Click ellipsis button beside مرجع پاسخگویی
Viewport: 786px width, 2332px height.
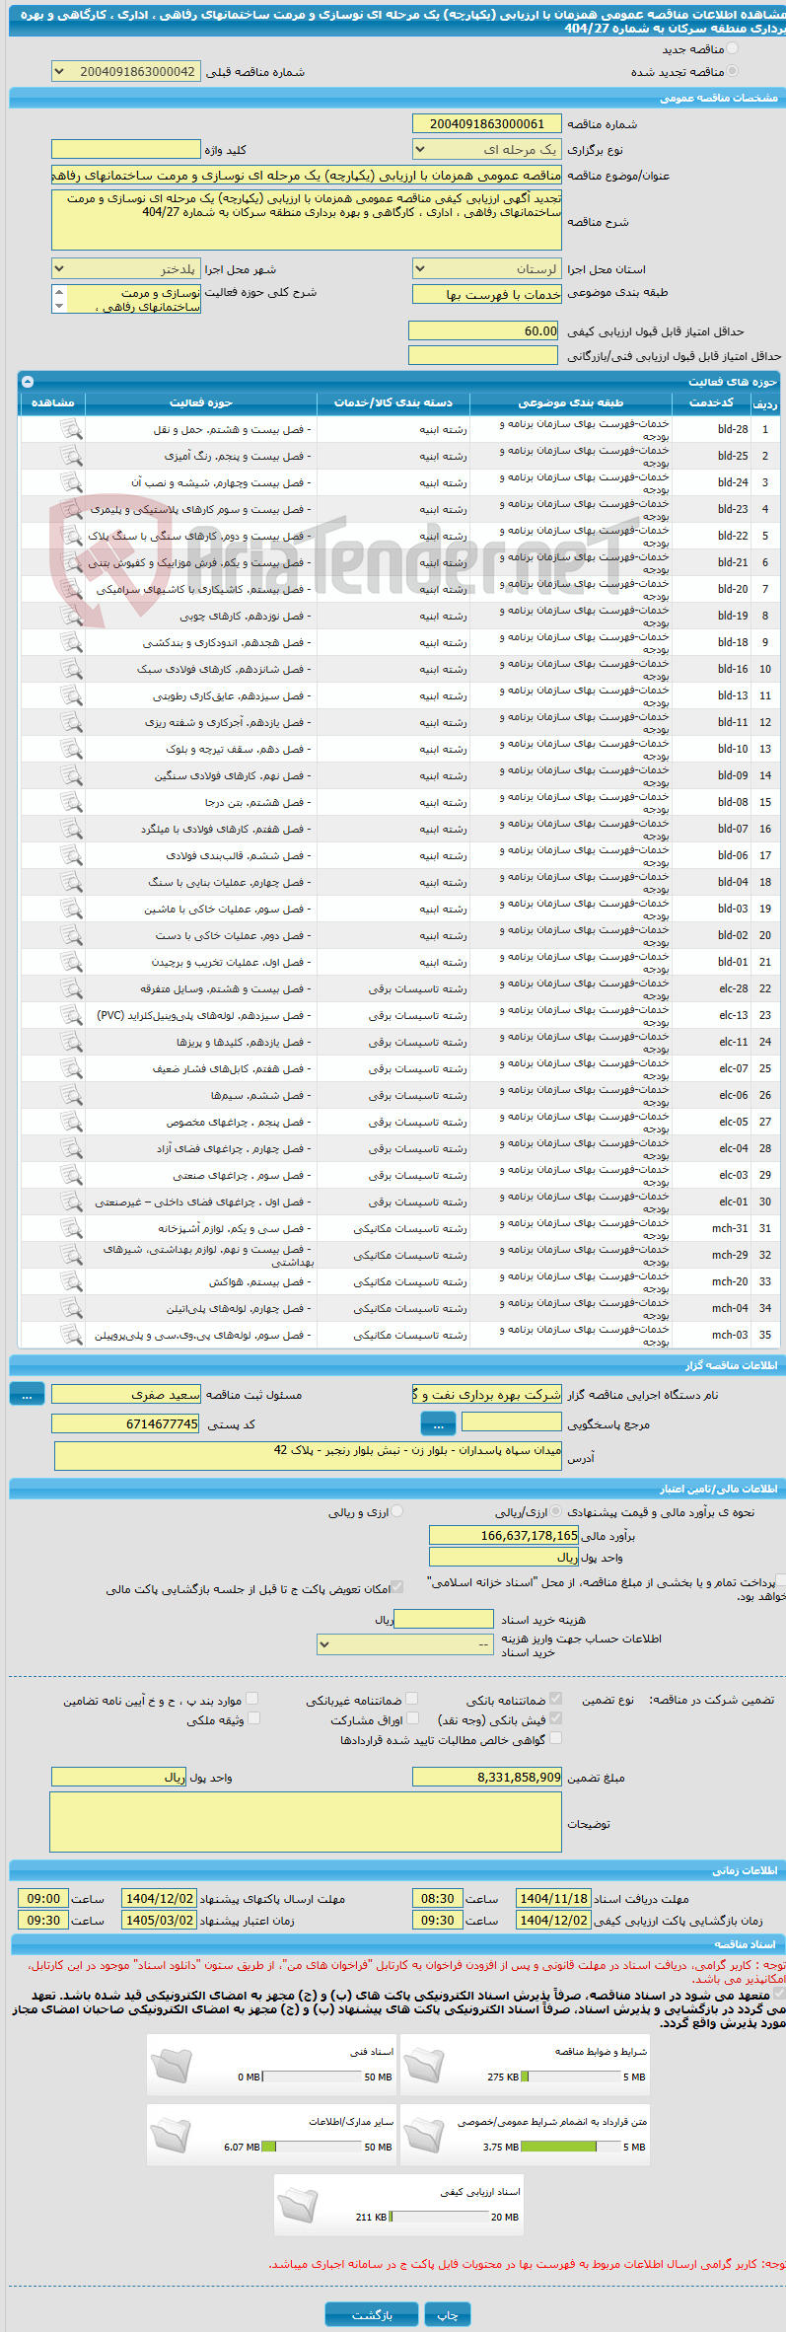tap(438, 1423)
